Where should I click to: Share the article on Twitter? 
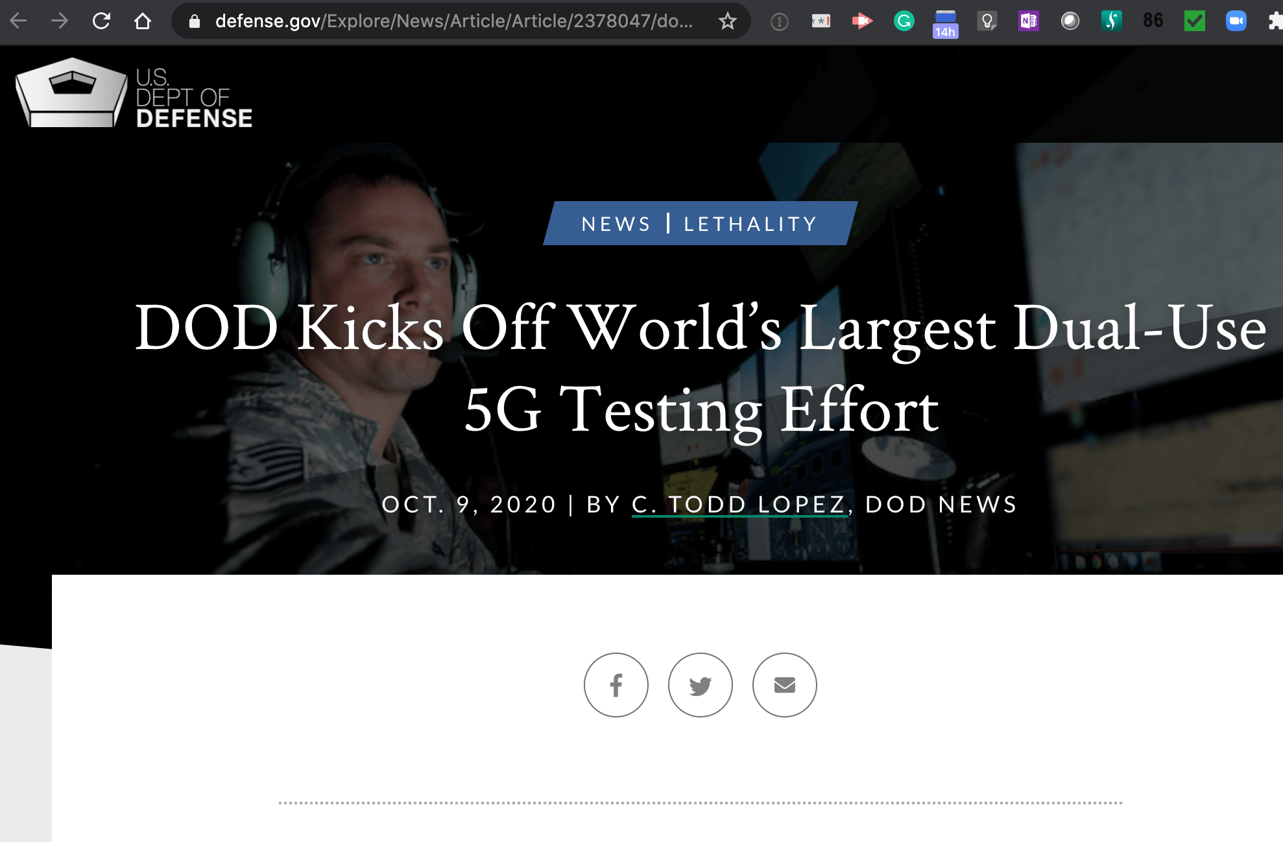coord(700,685)
